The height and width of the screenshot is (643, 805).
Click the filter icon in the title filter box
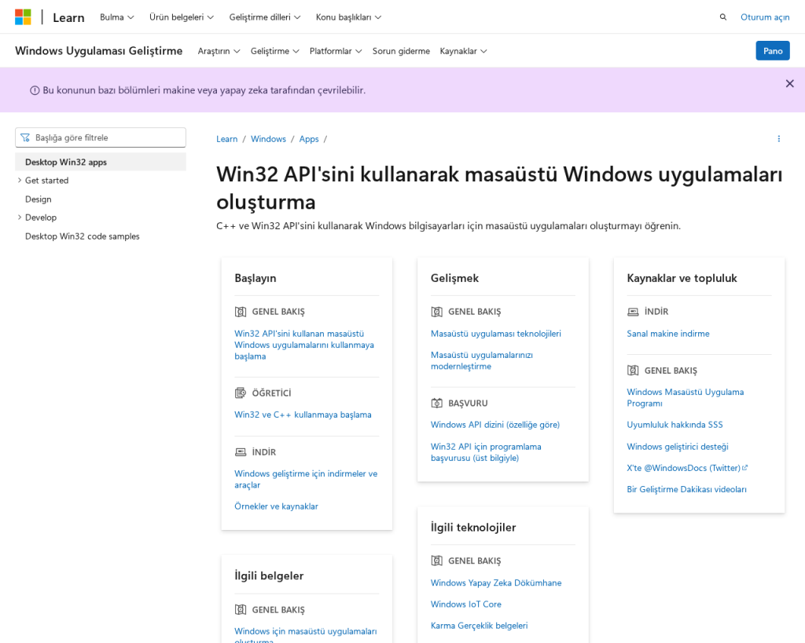click(25, 138)
